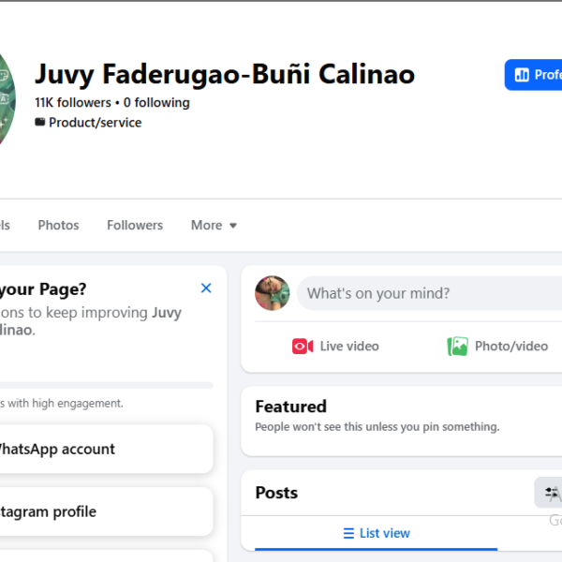This screenshot has height=562, width=562.
Task: Click 'People won't see this unless you pin something'
Action: 377,427
